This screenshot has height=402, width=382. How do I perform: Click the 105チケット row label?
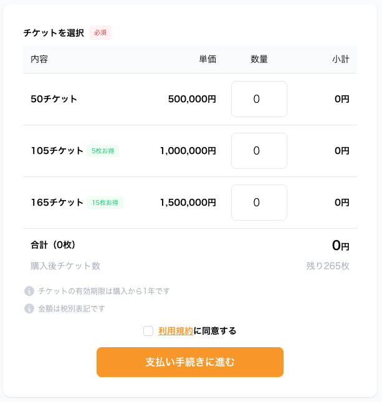[57, 151]
